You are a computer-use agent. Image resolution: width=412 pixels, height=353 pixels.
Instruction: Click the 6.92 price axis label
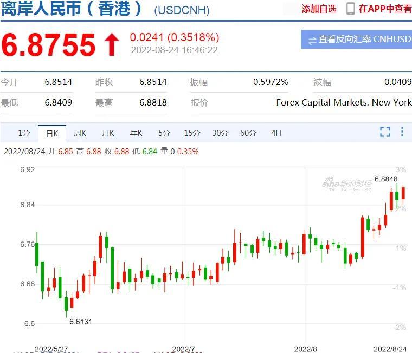[27, 170]
